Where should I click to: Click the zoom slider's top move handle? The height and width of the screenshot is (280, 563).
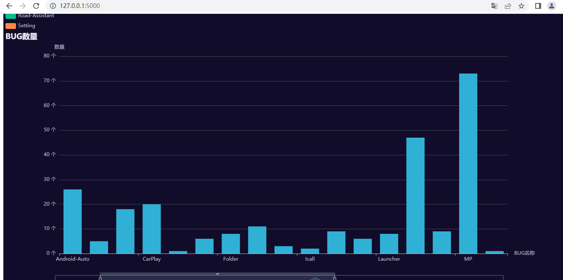click(x=217, y=274)
